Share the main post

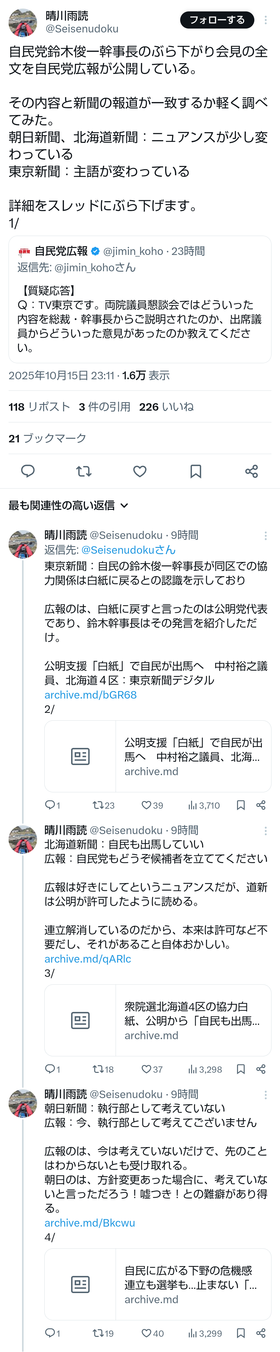[252, 471]
